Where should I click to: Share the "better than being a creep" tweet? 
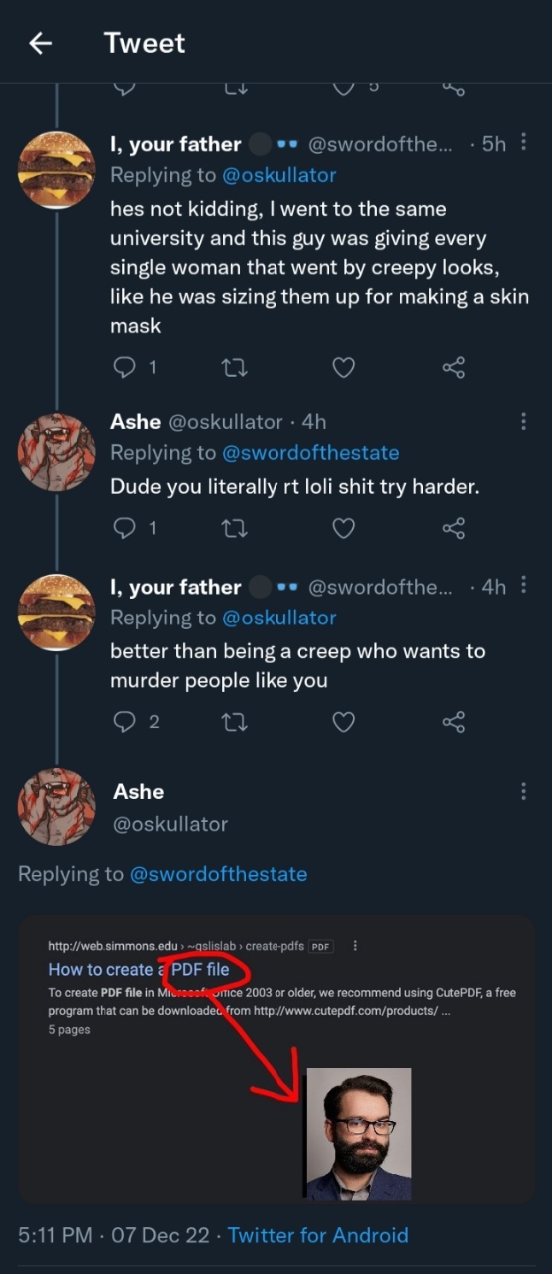[x=454, y=722]
